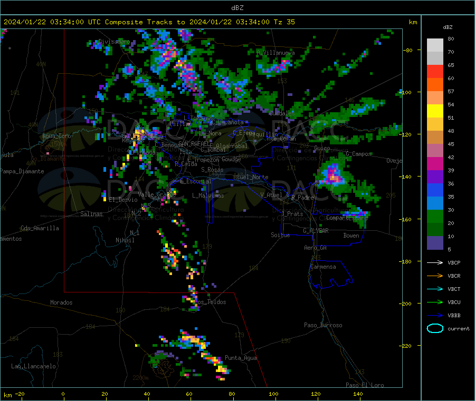Click the white VBCP arrow legend icon
The height and width of the screenshot is (401, 475).
[435, 262]
